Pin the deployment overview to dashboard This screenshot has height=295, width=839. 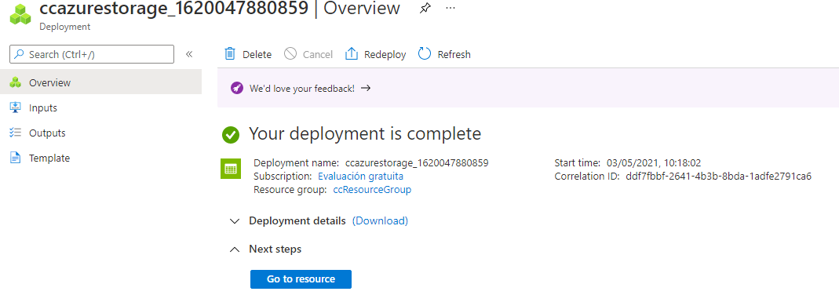pos(425,9)
